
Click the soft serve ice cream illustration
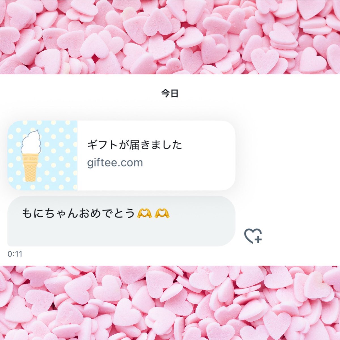coord(31,142)
